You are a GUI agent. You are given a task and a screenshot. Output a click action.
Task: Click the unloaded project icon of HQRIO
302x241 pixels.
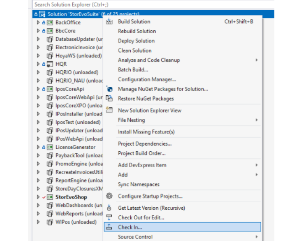50,72
